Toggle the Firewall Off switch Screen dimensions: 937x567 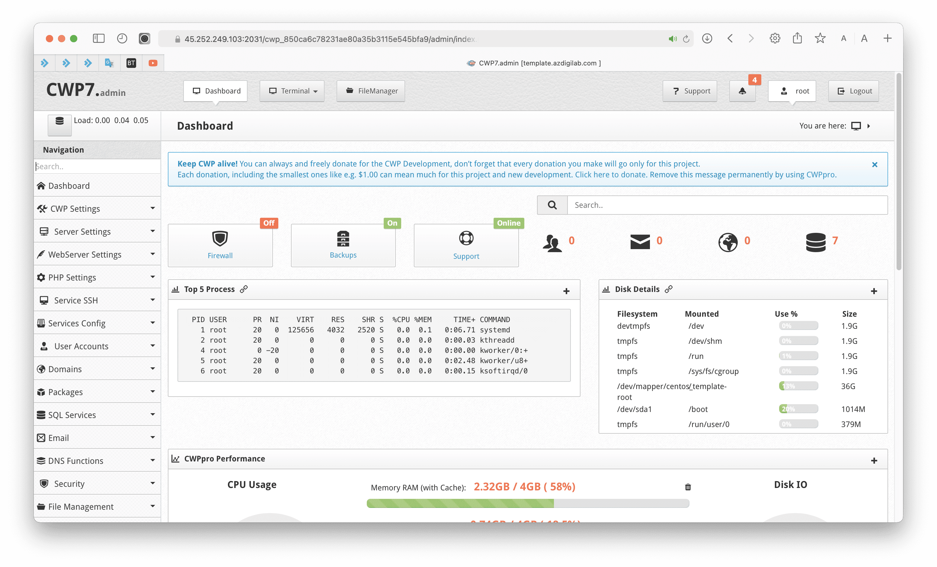tap(268, 222)
